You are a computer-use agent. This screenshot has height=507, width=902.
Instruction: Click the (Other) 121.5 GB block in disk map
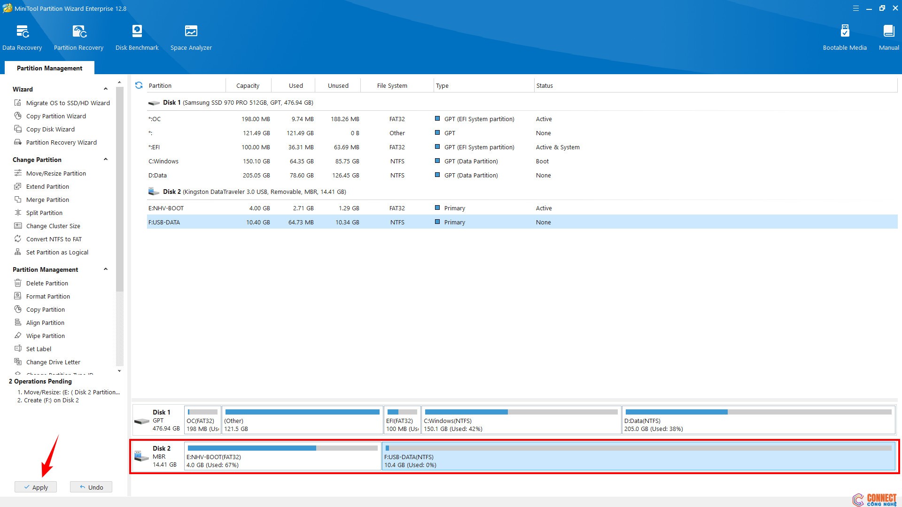pyautogui.click(x=302, y=420)
